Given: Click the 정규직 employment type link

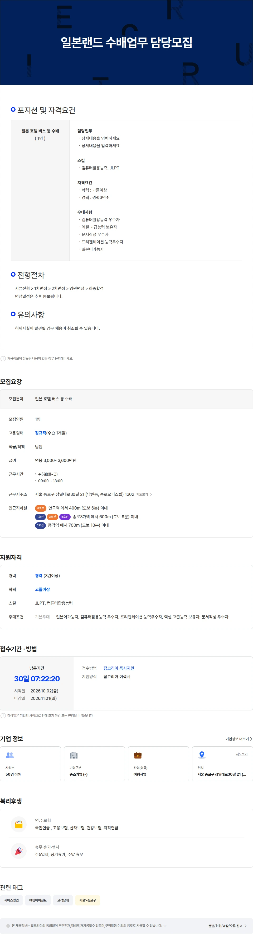Looking at the screenshot, I should (x=41, y=433).
